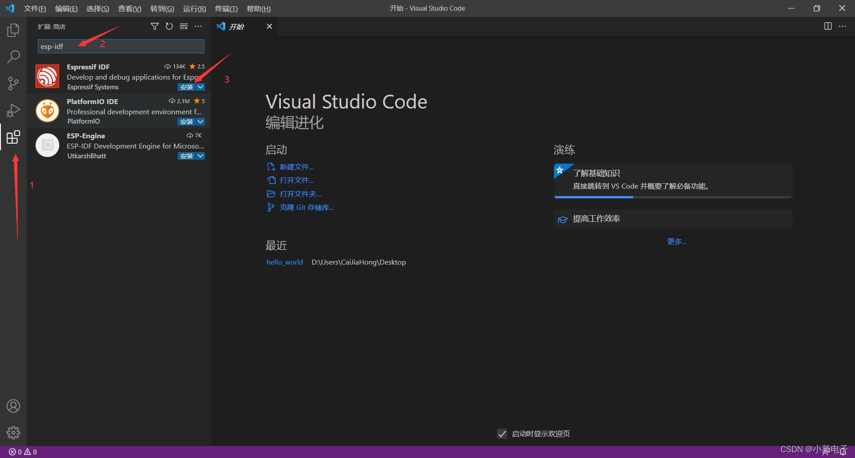This screenshot has width=855, height=458.
Task: Click the ESP-Engine extension icon
Action: point(47,145)
